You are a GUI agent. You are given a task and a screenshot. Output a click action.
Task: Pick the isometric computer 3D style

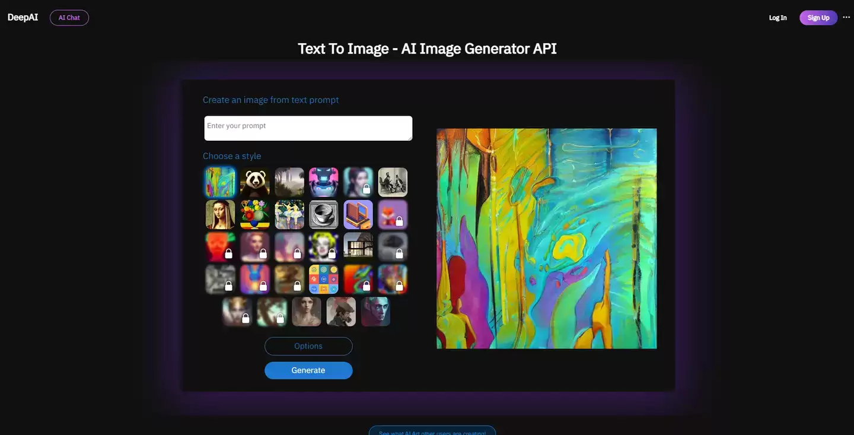(x=358, y=214)
